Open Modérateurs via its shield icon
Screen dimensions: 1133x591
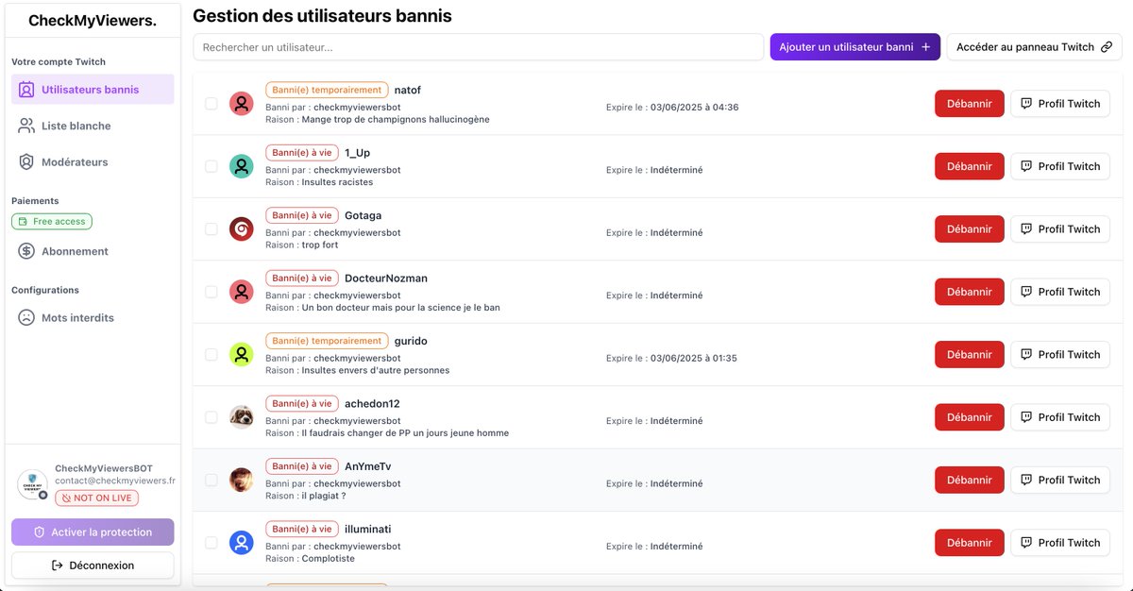[x=26, y=161]
